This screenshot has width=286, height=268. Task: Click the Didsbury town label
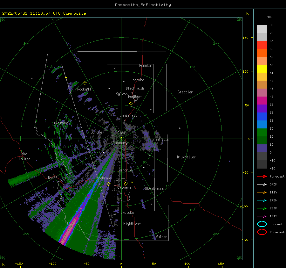pyautogui.click(x=120, y=143)
